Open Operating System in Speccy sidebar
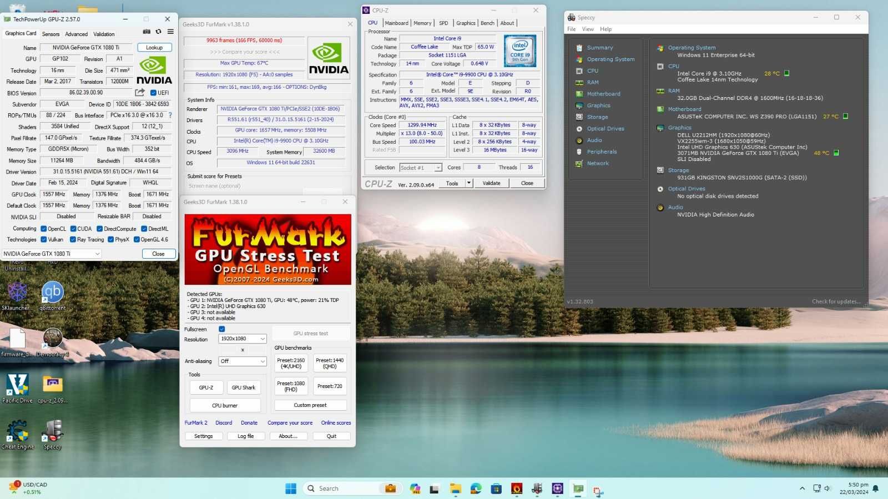 coord(610,59)
